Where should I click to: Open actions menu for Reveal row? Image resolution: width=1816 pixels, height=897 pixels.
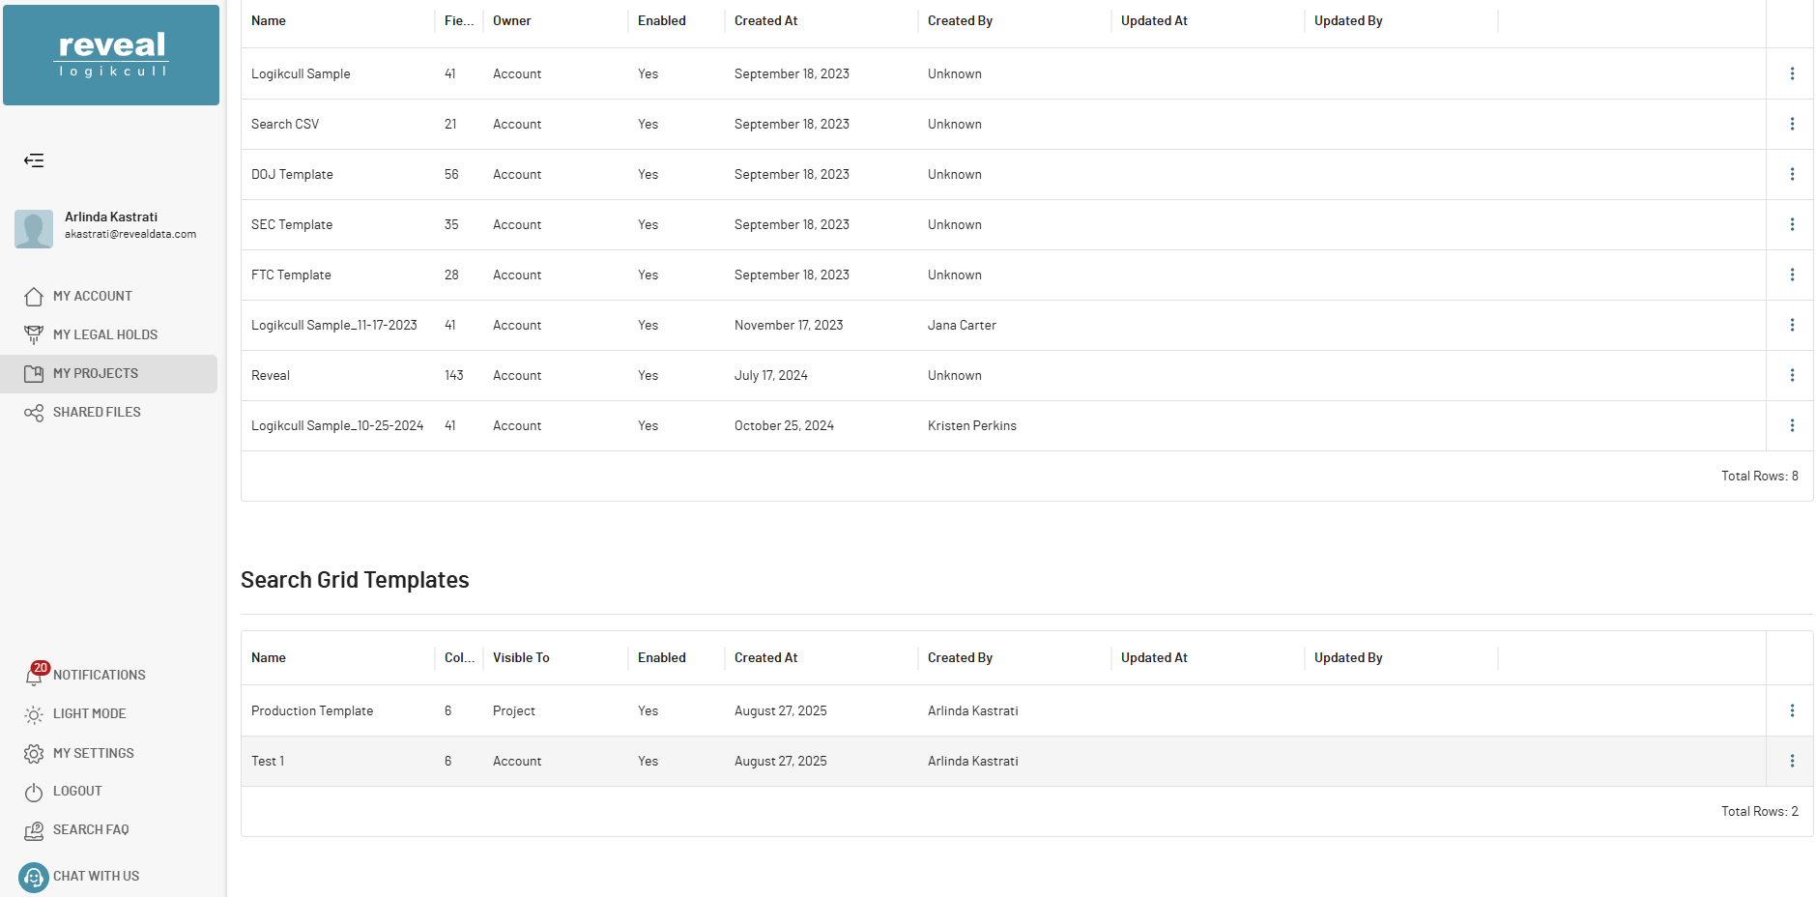click(x=1792, y=375)
